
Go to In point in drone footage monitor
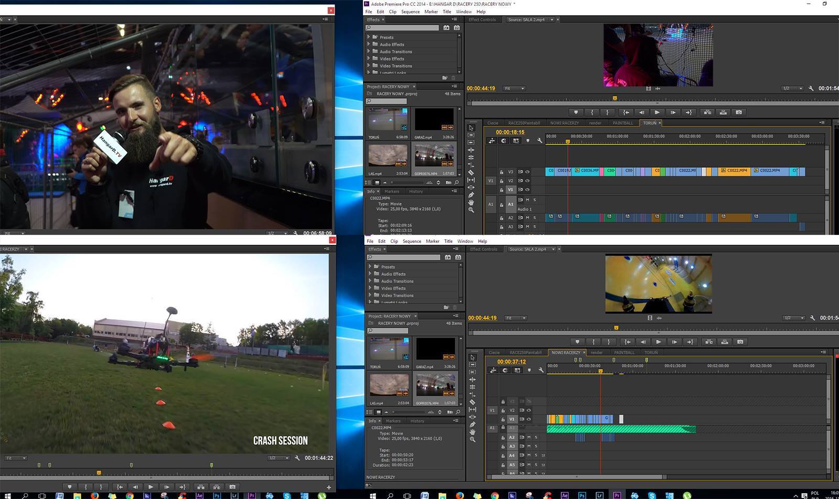pos(120,487)
